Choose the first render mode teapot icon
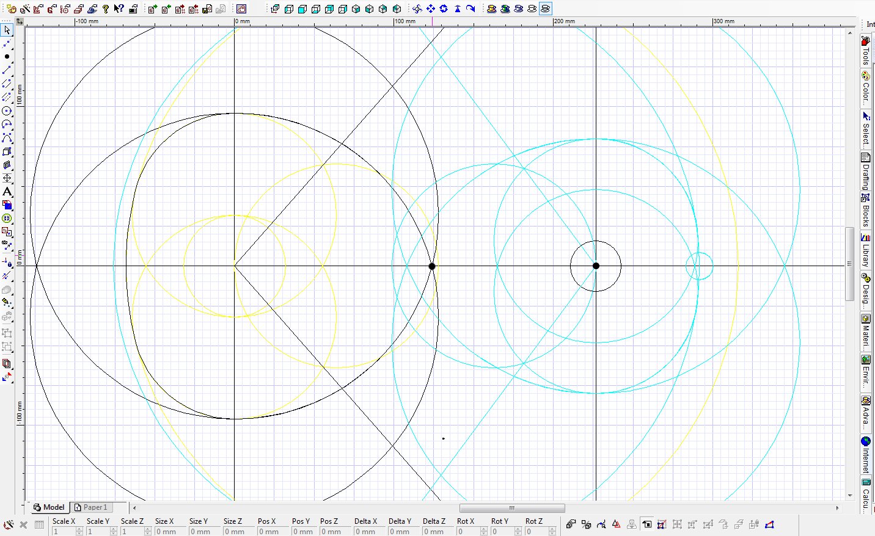Viewport: 875px width, 536px height. 491,9
